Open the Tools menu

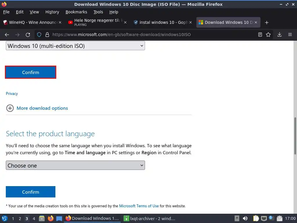98,12
